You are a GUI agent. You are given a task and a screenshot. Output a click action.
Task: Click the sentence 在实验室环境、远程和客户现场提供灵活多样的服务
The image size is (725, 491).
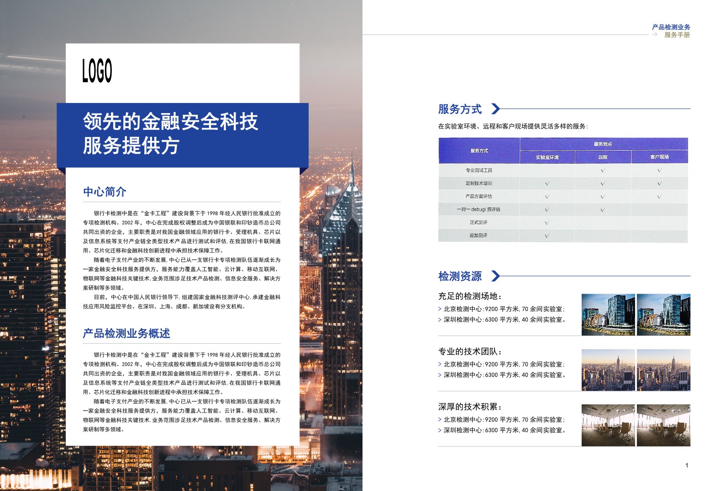click(513, 126)
